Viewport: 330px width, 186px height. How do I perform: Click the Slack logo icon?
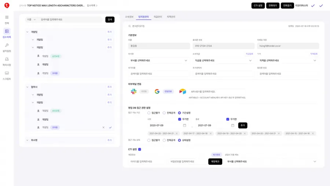click(133, 91)
